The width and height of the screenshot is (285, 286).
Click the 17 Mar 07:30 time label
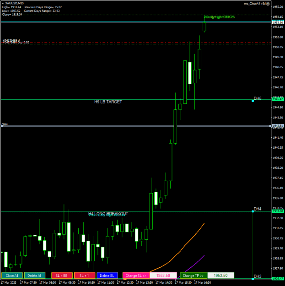(28, 282)
